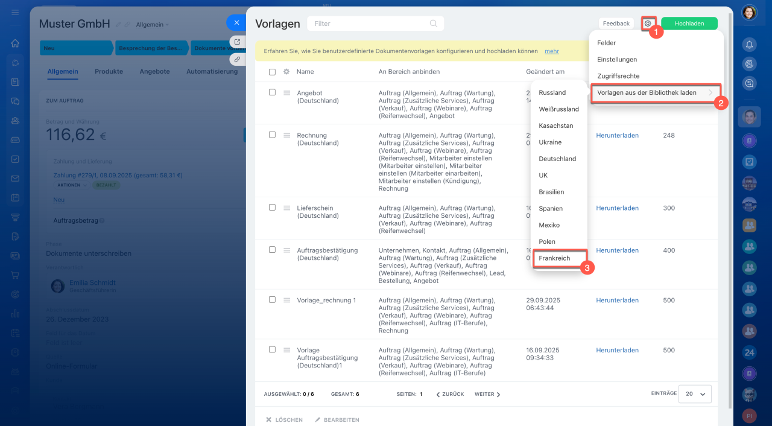Click the copy link icon beside slider
Image resolution: width=772 pixels, height=426 pixels.
pyautogui.click(x=237, y=60)
